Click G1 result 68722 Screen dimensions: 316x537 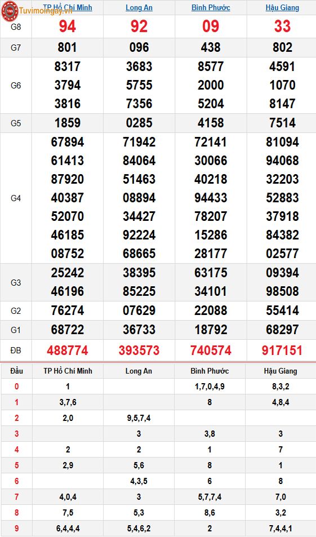pos(68,330)
